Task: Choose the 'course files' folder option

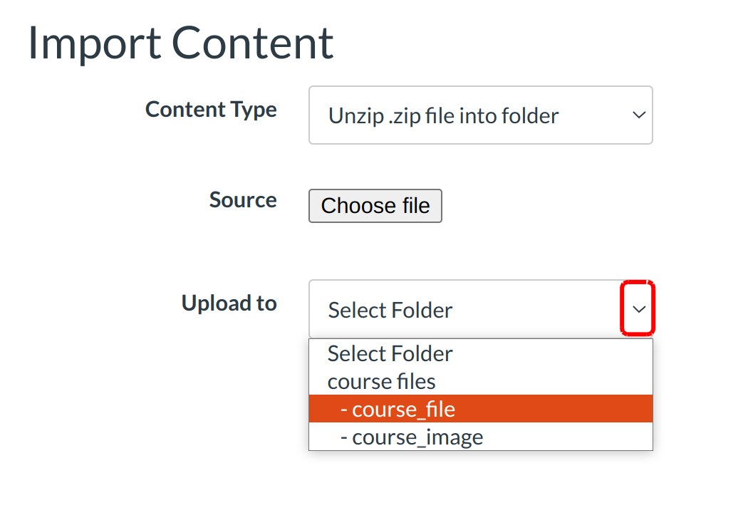Action: [x=382, y=381]
